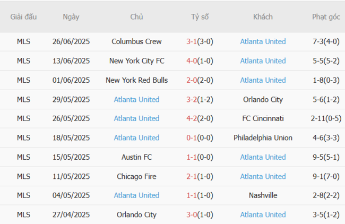Viewport: 345px width, 224px height.
Task: Click the 4-0 score on 13/06/2025
Action: pyautogui.click(x=193, y=61)
